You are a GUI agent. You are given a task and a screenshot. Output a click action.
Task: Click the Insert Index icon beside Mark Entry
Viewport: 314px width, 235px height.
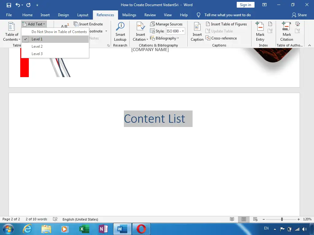coord(270,24)
